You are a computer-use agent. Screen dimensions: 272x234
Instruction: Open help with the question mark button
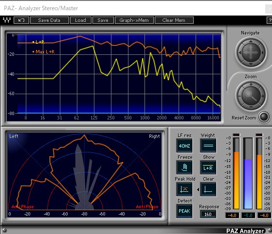270,20
